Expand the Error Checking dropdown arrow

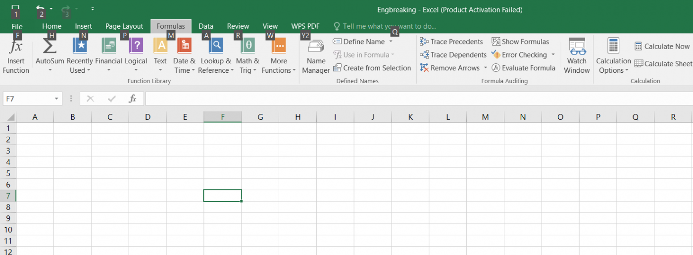[x=553, y=55]
